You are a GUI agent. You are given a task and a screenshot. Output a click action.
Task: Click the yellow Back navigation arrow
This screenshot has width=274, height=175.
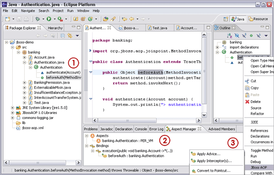pyautogui.click(x=132, y=19)
